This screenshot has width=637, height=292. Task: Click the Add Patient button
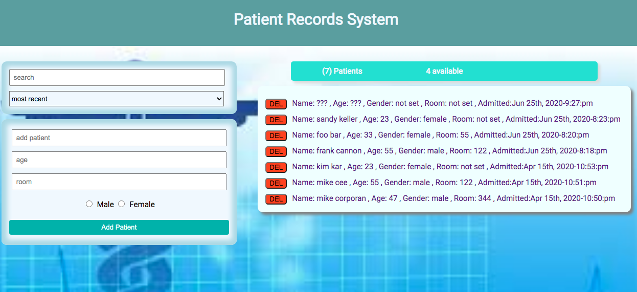click(x=119, y=227)
